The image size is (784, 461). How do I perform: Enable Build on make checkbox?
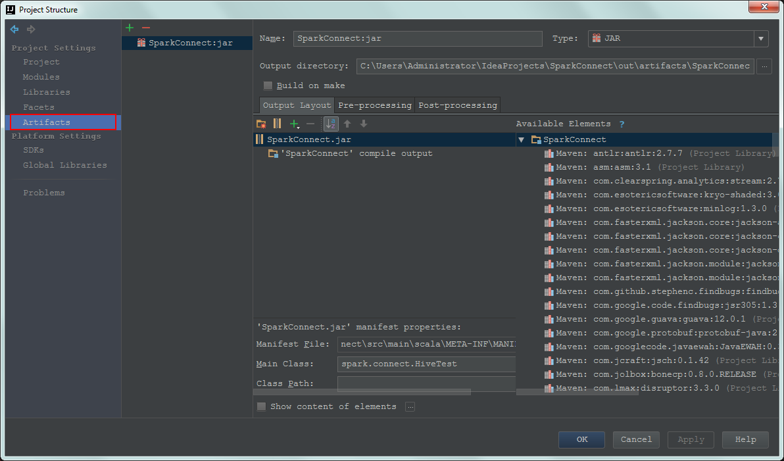pyautogui.click(x=268, y=85)
